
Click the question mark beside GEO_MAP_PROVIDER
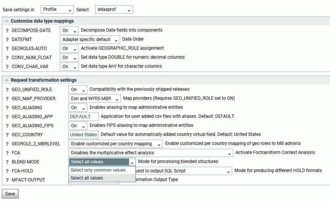click(7, 99)
